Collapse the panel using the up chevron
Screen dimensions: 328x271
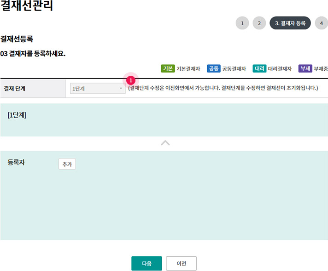tap(165, 143)
